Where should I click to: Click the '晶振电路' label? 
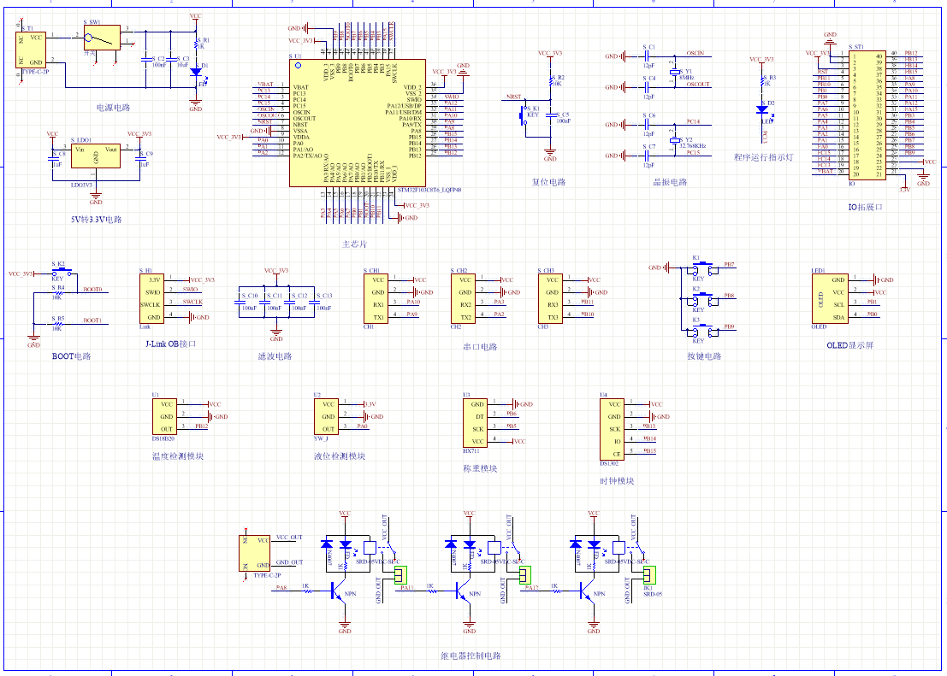pyautogui.click(x=670, y=182)
